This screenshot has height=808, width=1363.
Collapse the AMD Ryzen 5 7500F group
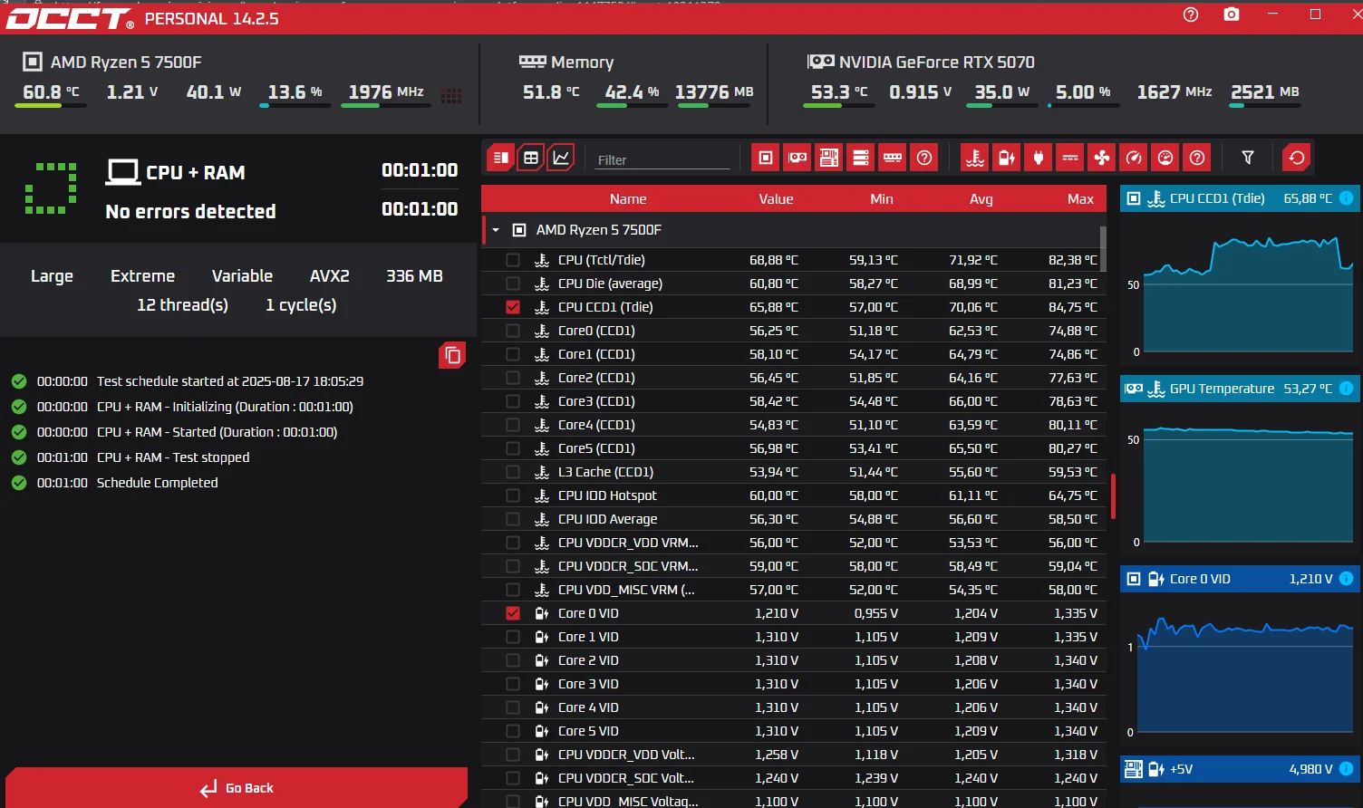496,230
